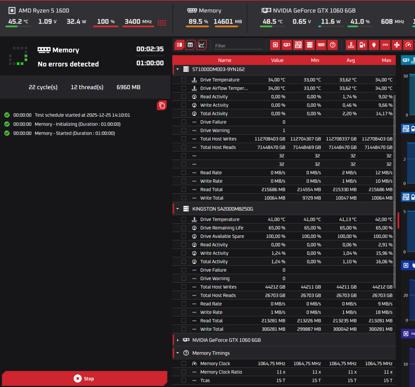The image size is (415, 387).
Task: Click the '6960 MB' test size text
Action: [x=128, y=87]
